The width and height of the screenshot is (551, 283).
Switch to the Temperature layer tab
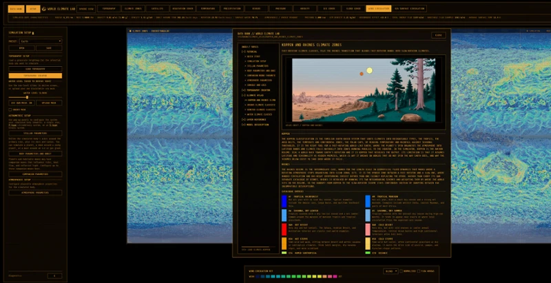click(207, 9)
